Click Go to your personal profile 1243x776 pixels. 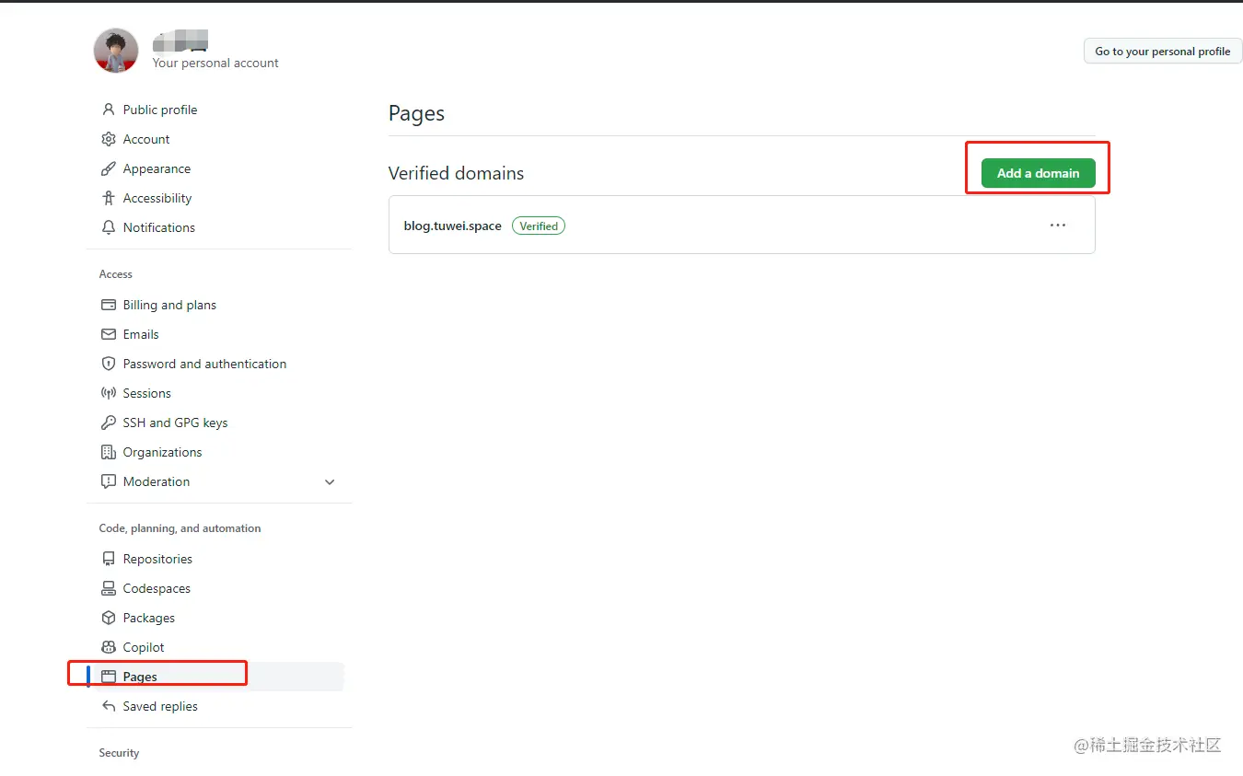pyautogui.click(x=1163, y=52)
